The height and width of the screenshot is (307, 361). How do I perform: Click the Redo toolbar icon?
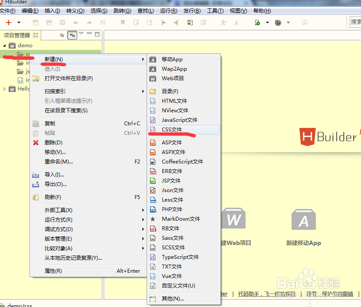pos(90,23)
